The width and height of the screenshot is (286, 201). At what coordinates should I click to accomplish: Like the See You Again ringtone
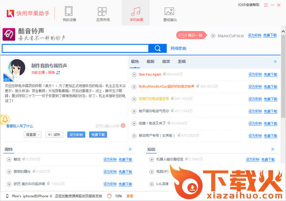click(164, 75)
